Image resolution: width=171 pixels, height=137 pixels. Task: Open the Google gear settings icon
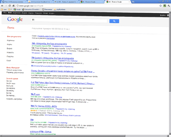point(168,15)
